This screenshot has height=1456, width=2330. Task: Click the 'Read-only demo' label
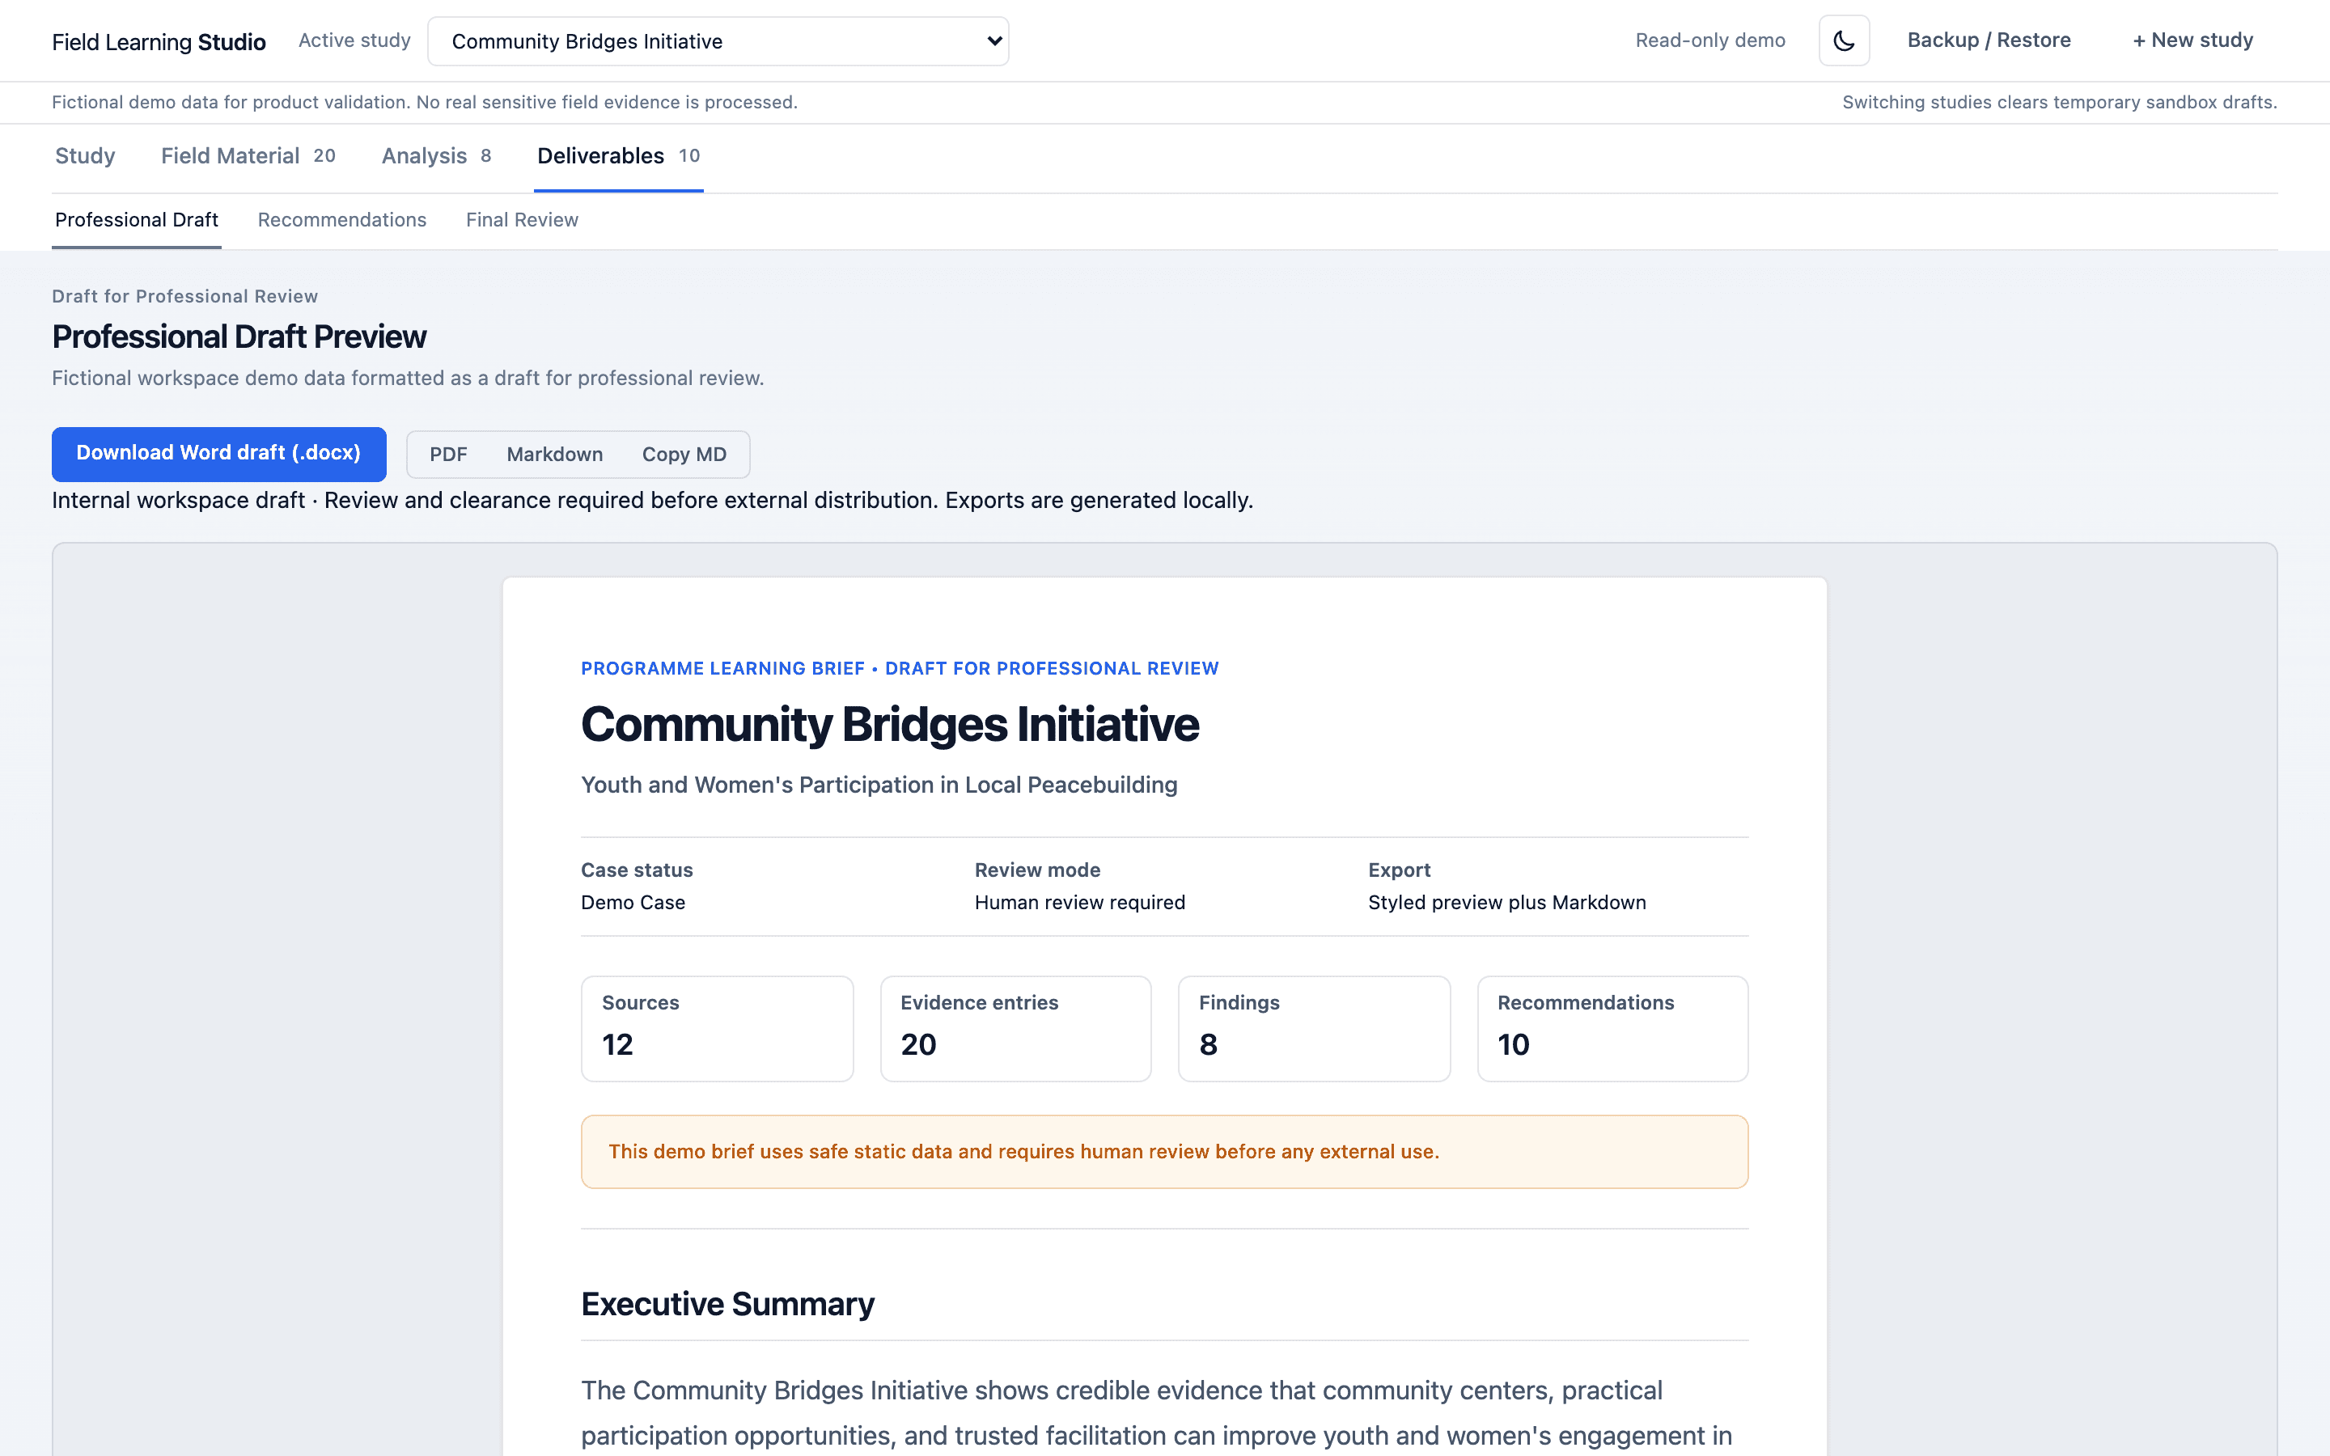point(1710,40)
